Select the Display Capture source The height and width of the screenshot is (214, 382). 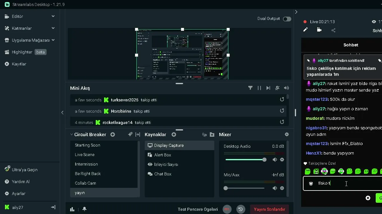[x=179, y=145]
